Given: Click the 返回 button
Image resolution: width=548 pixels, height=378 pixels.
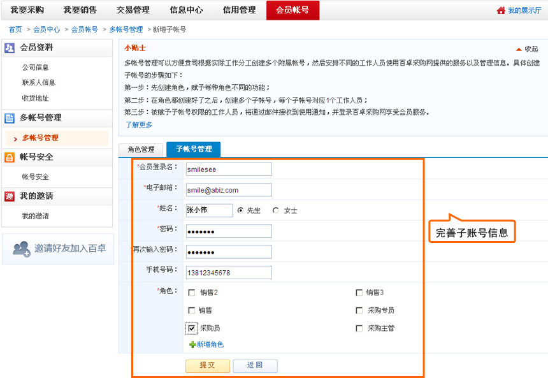Looking at the screenshot, I should click(255, 365).
